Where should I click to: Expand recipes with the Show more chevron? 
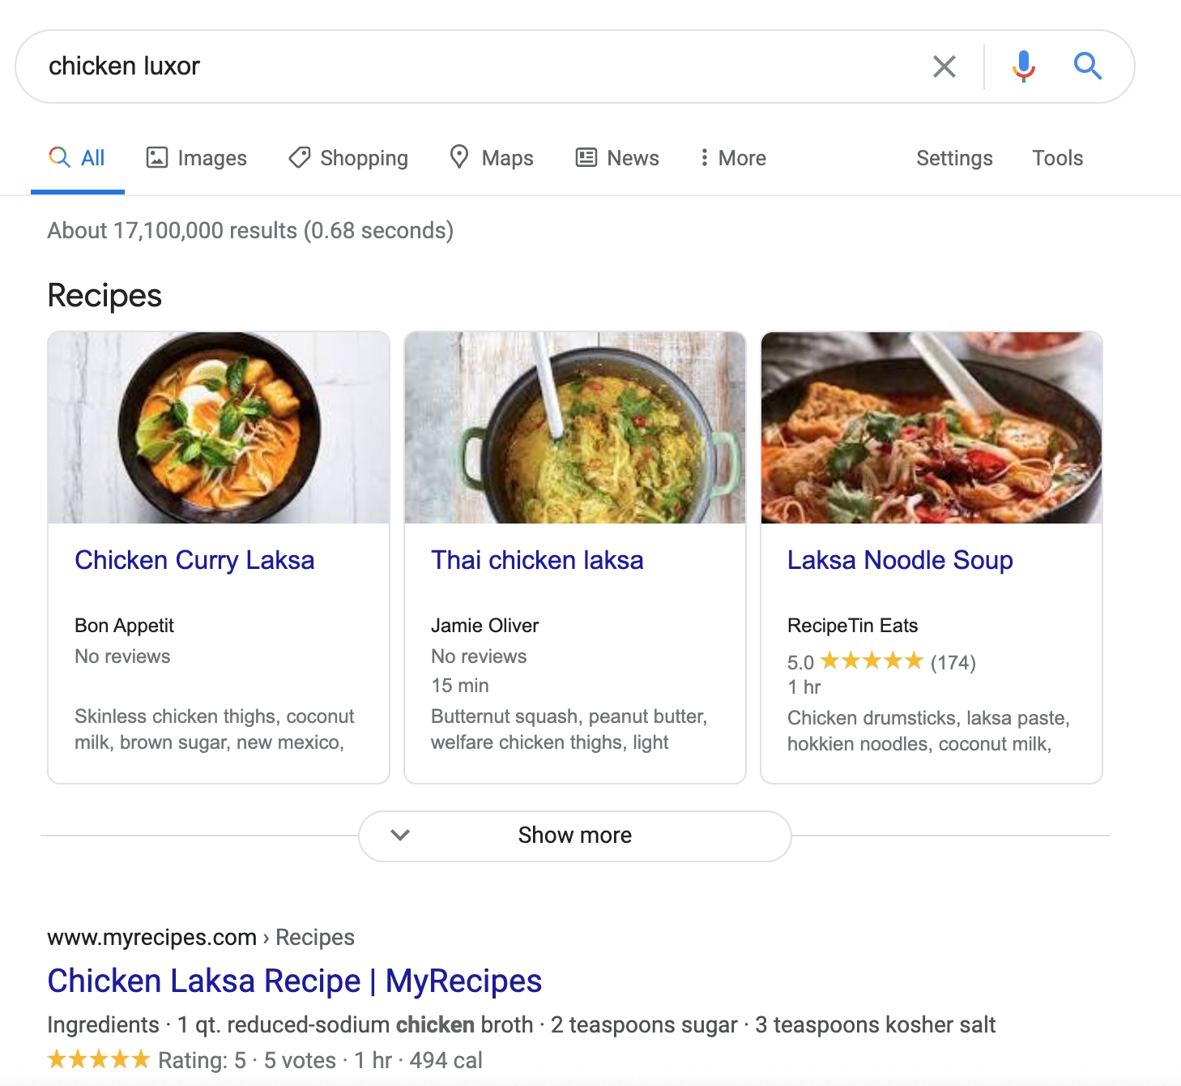tap(400, 835)
